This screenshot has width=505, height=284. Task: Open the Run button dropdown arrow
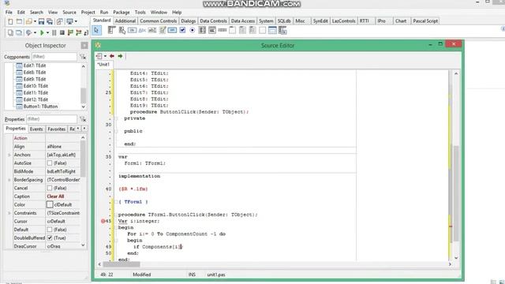pos(47,32)
